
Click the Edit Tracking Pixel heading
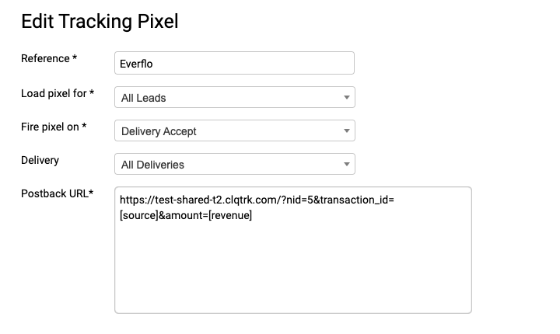(100, 22)
